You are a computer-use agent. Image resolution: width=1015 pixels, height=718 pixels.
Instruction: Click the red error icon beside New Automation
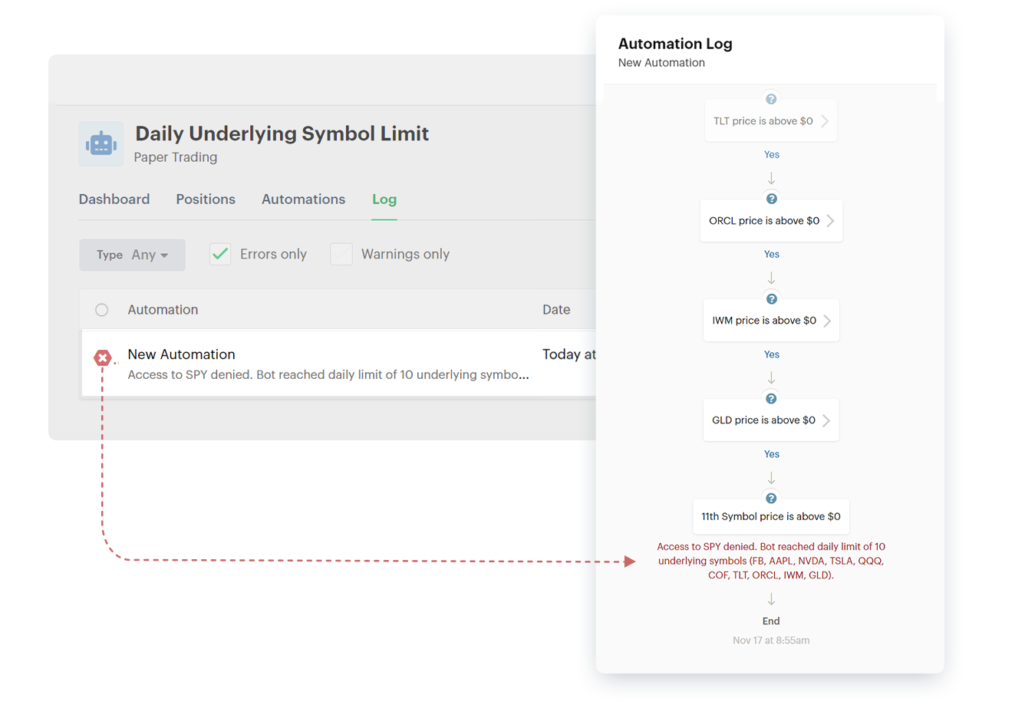pos(103,357)
